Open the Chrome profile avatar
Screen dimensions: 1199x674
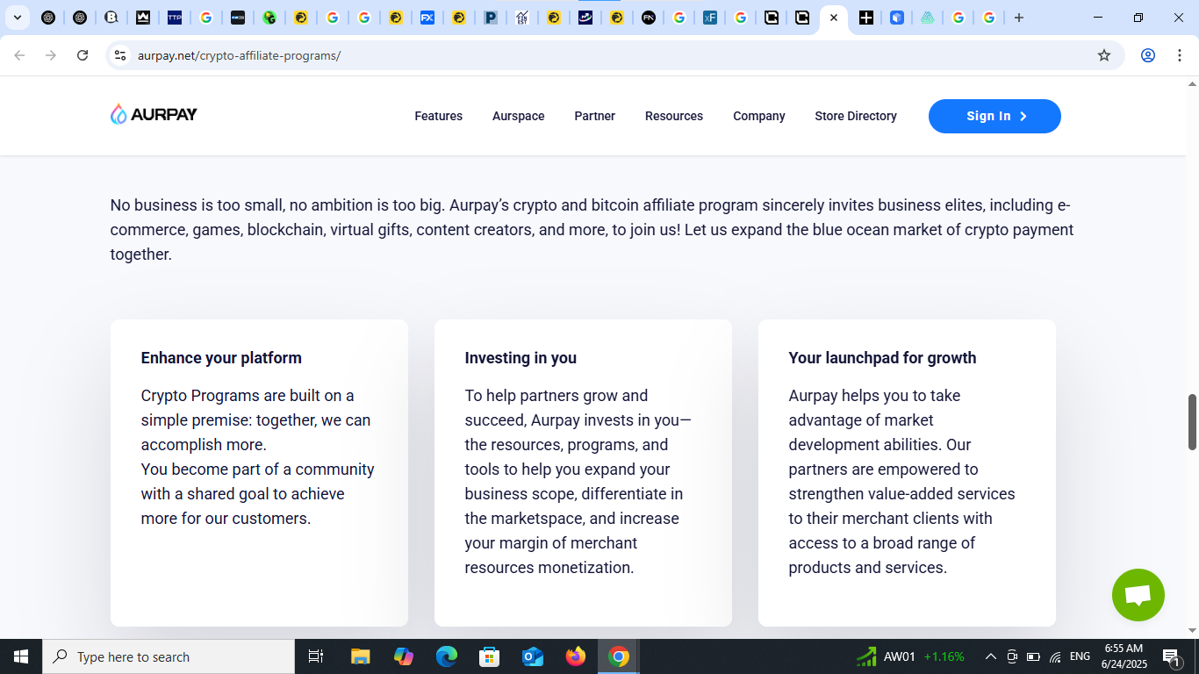[1147, 55]
